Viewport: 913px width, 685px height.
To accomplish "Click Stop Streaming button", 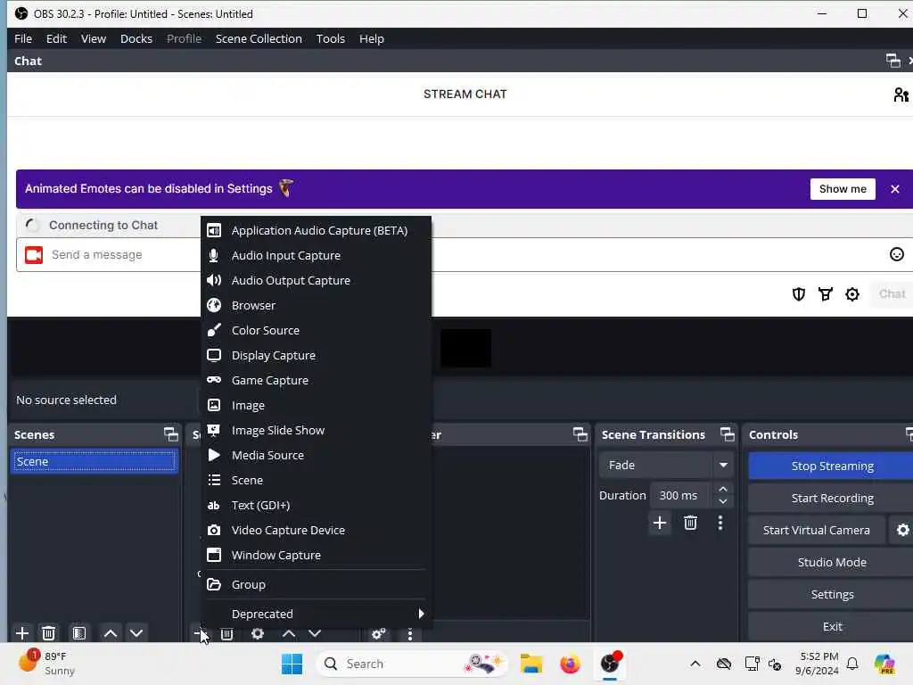I will (x=832, y=466).
